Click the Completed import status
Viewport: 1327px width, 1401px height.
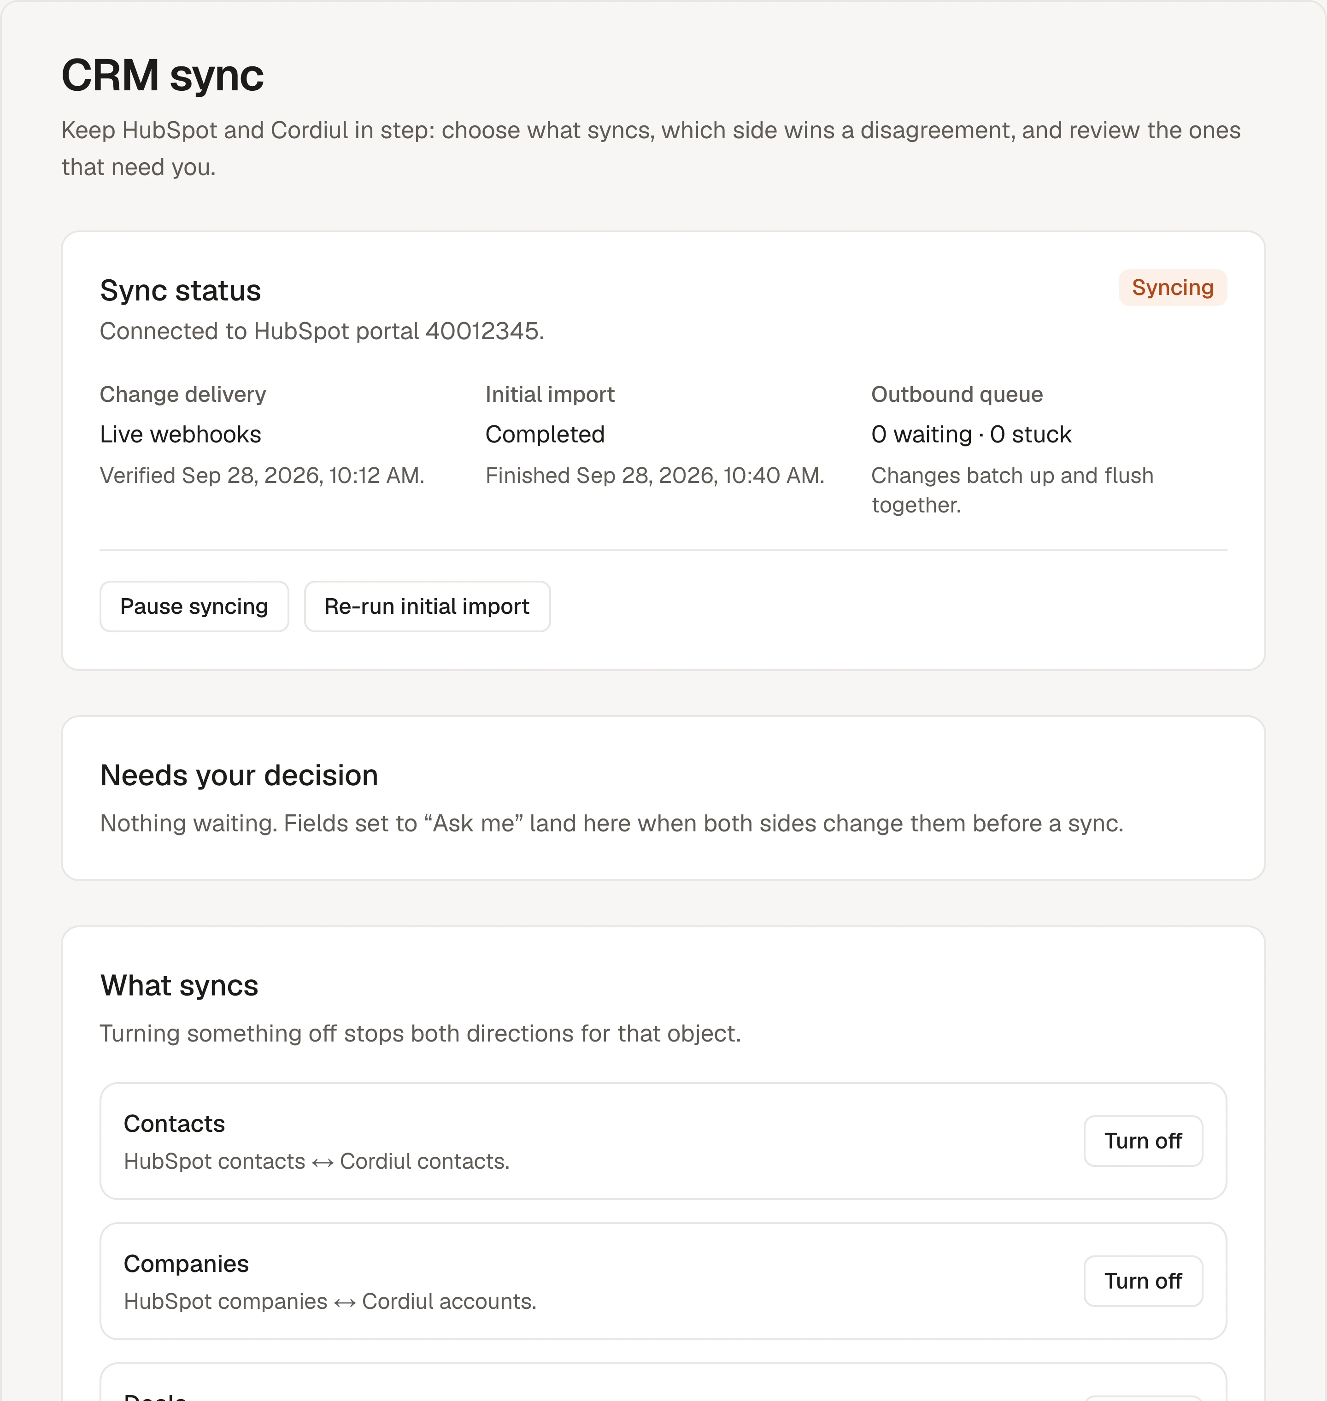(545, 434)
